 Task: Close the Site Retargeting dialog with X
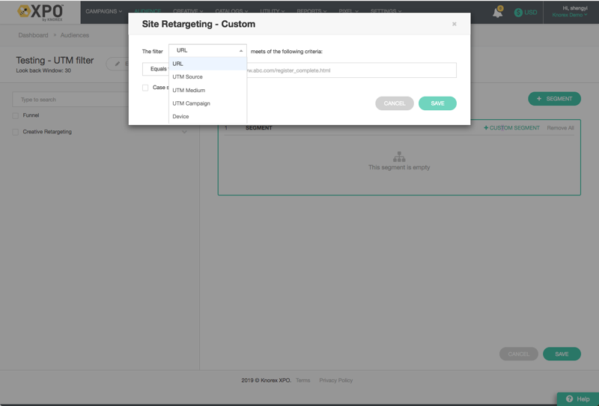coord(454,24)
